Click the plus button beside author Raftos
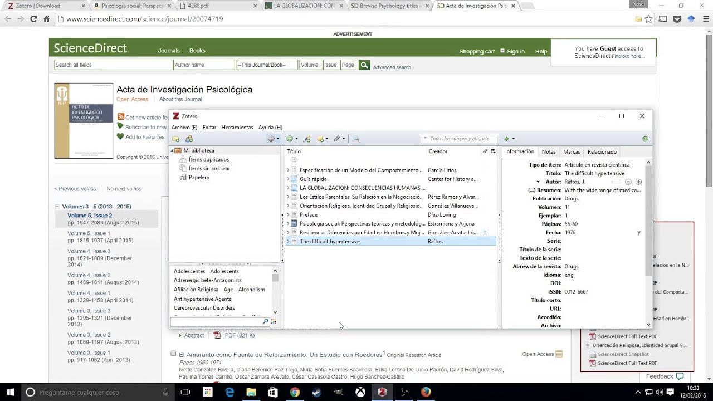This screenshot has height=401, width=713. click(x=638, y=182)
